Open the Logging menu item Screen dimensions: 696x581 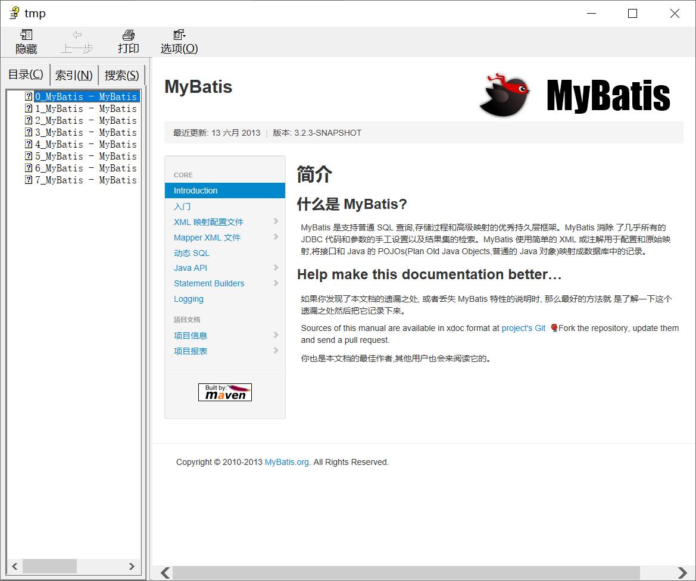(189, 299)
